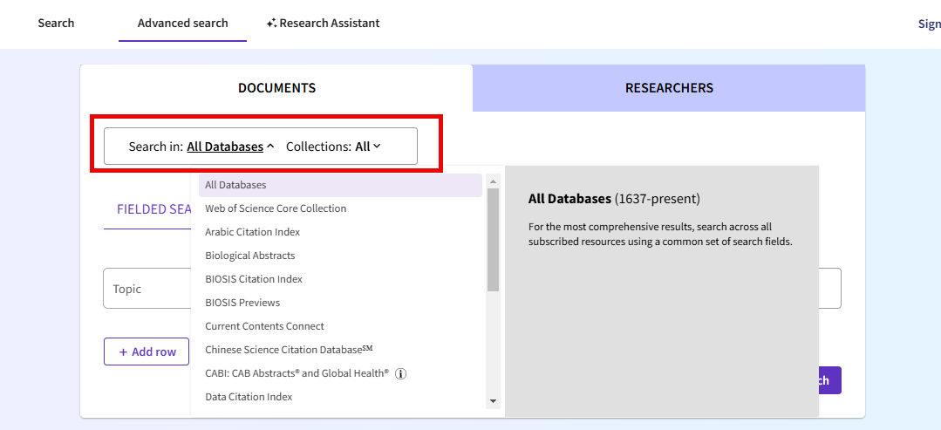941x430 pixels.
Task: Select the Documents tab
Action: [276, 88]
